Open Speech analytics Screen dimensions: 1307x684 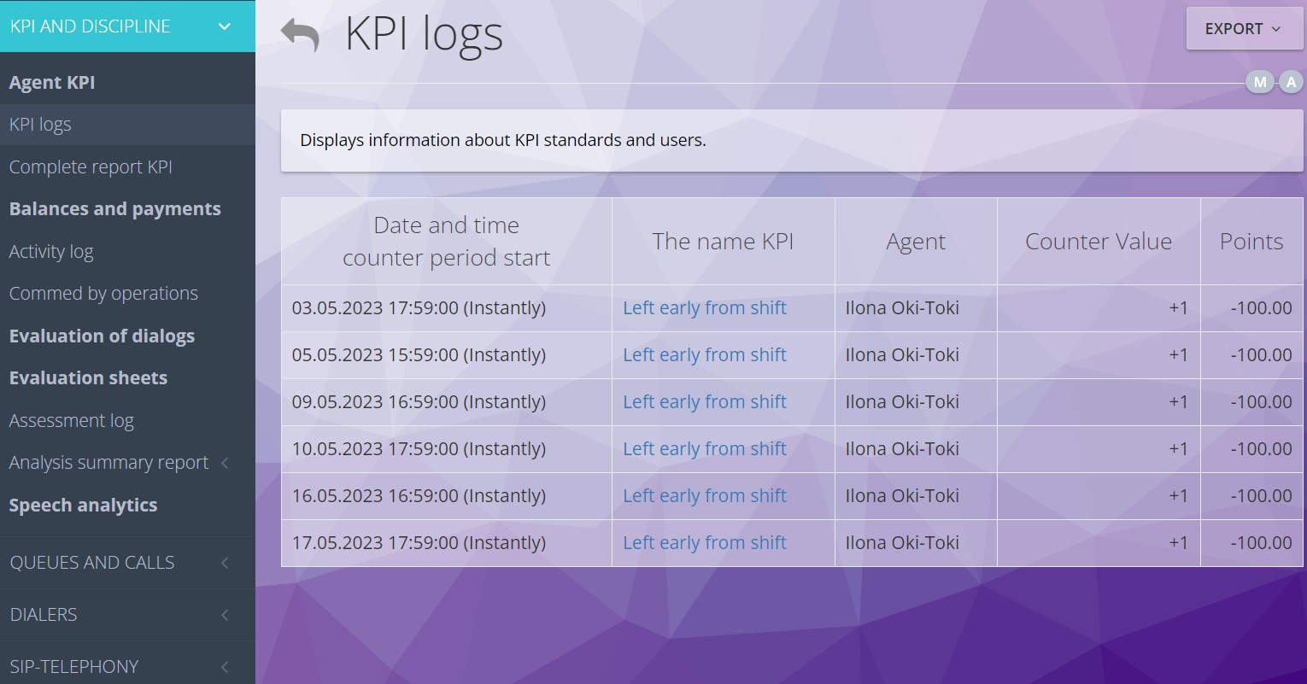(x=83, y=506)
